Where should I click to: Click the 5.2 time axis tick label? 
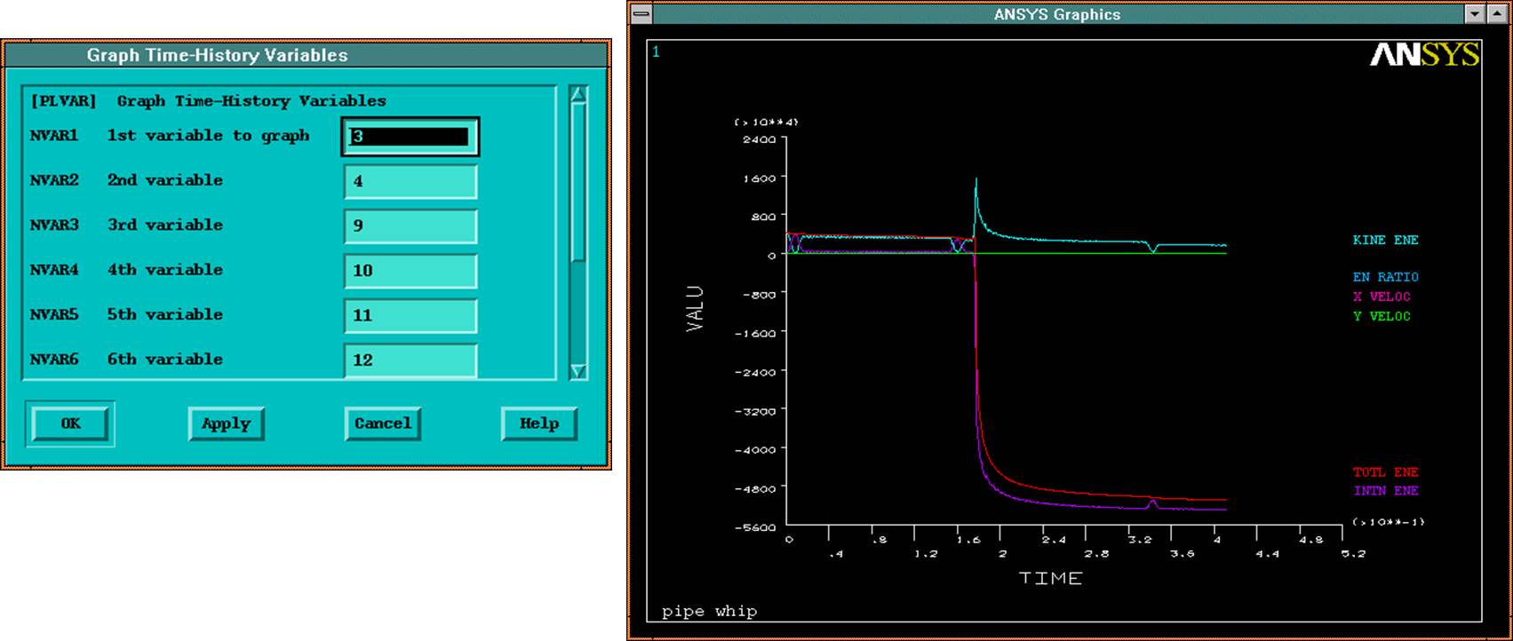1353,554
